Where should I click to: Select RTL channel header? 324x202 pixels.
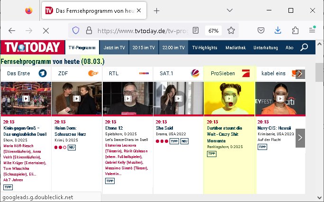click(x=128, y=73)
